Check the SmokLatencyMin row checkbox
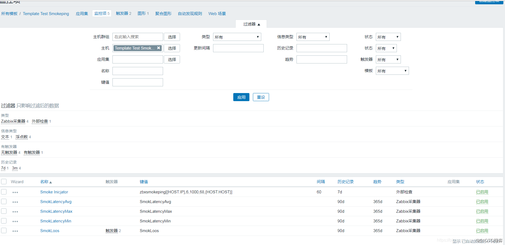Image resolution: width=505 pixels, height=245 pixels. click(4, 221)
